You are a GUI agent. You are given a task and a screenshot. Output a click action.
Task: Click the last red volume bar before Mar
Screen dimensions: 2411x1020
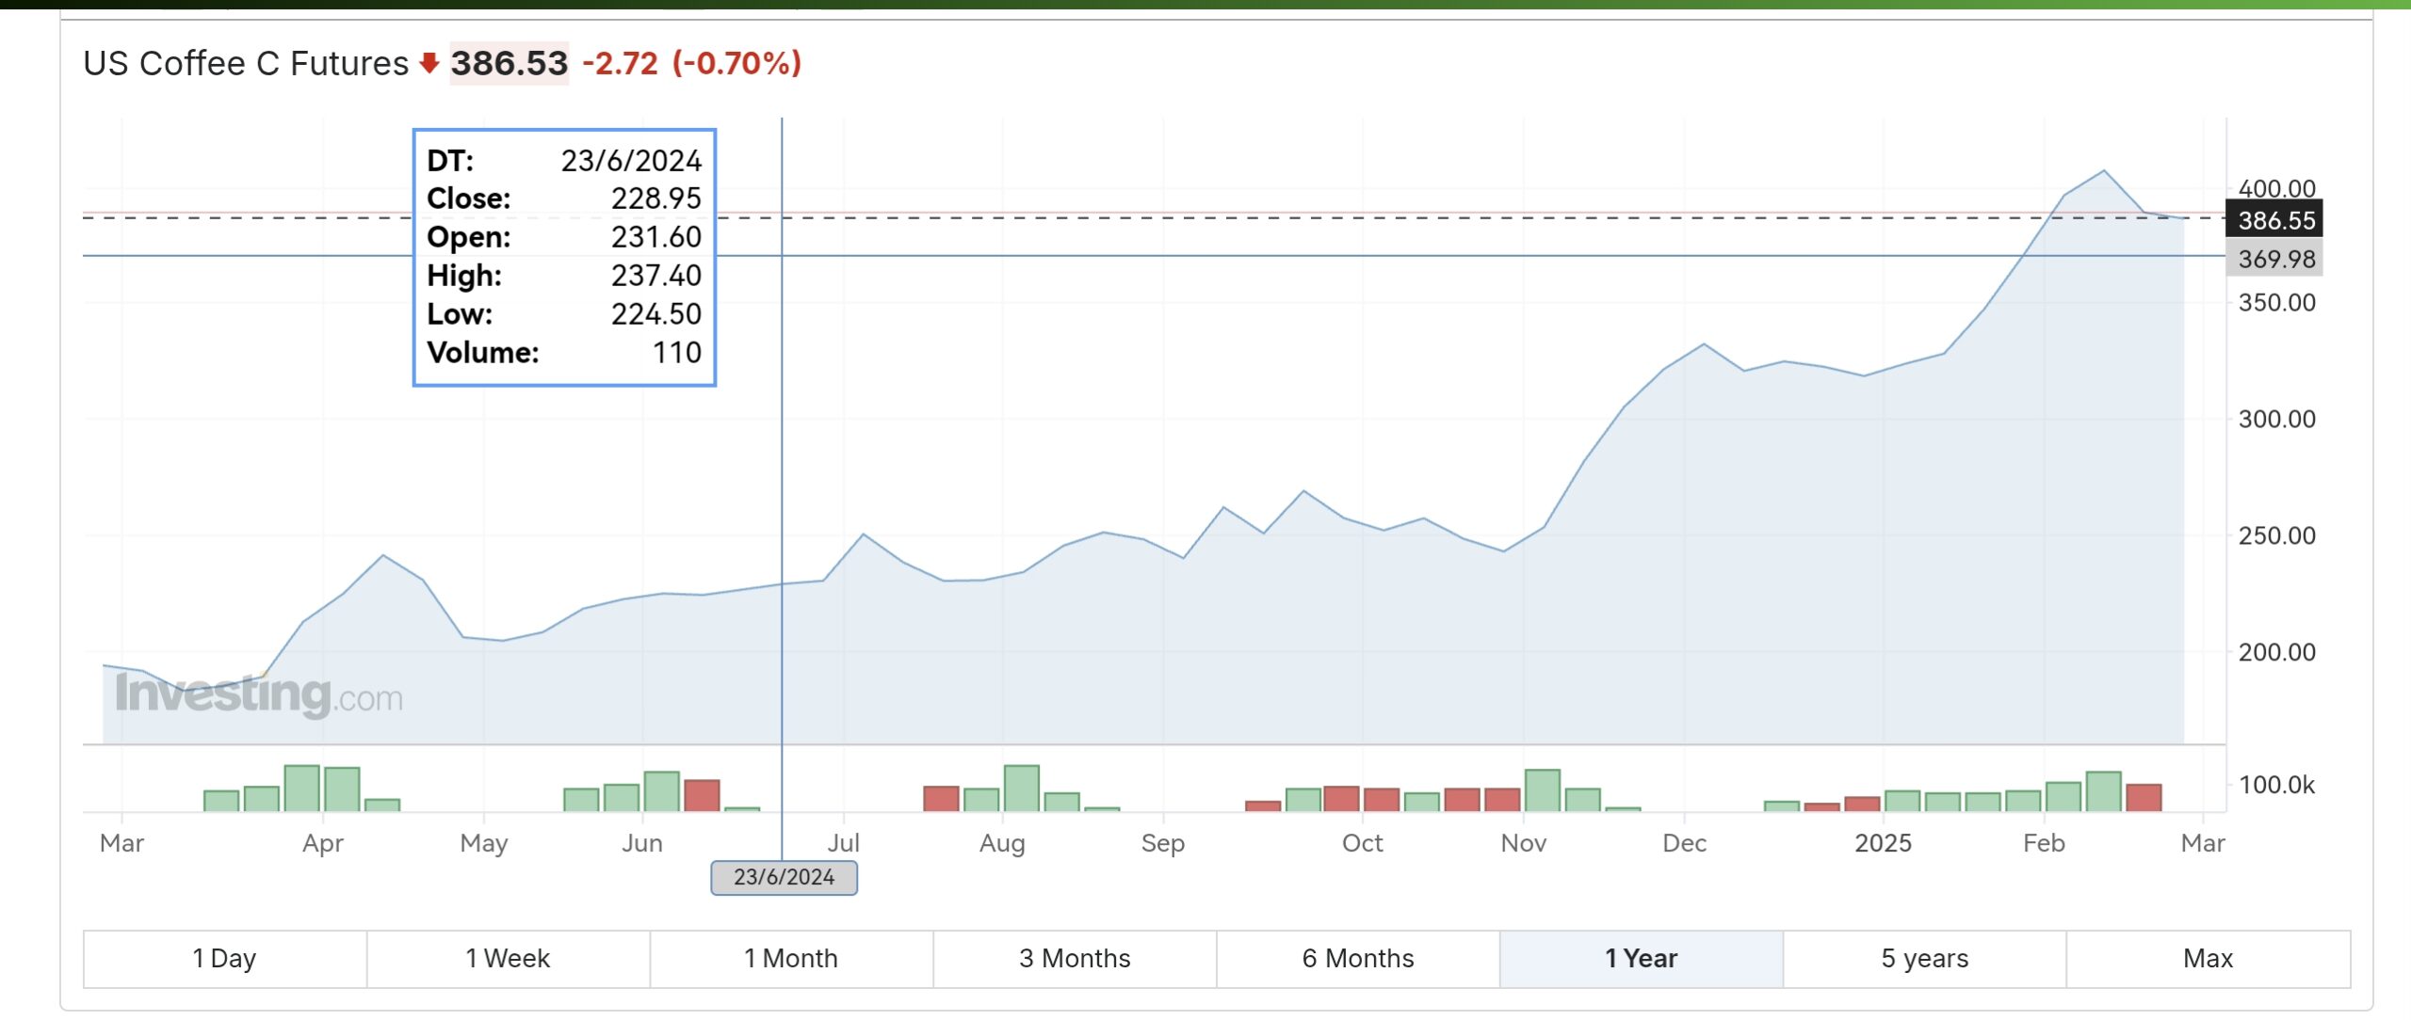tap(2144, 797)
